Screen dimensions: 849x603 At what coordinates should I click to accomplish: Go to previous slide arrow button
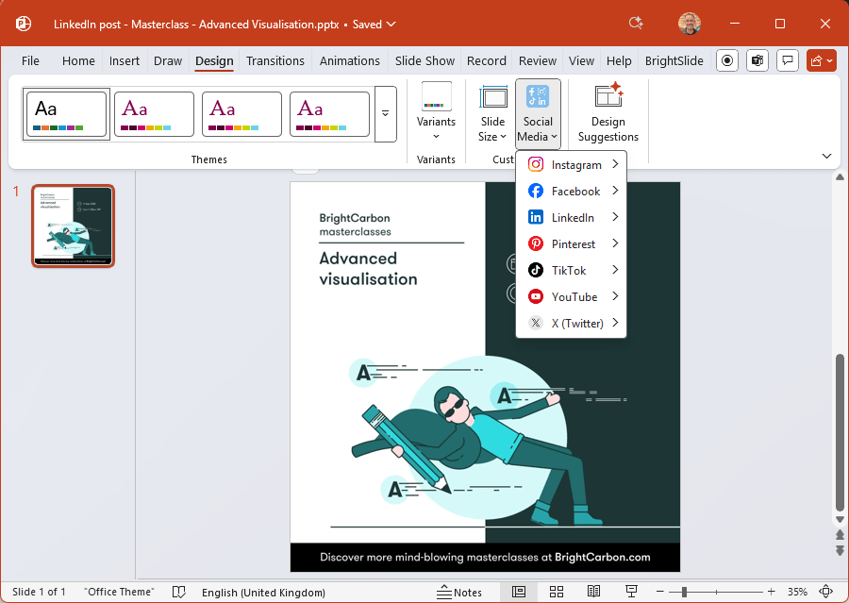tap(840, 535)
